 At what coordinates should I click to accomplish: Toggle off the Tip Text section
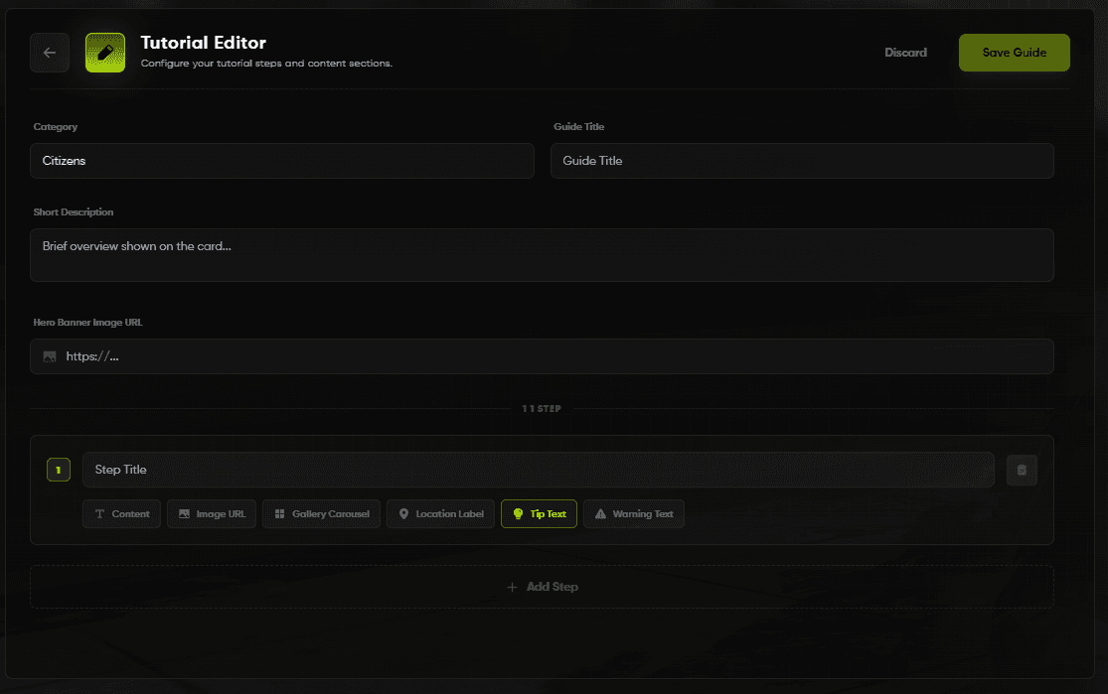point(539,513)
